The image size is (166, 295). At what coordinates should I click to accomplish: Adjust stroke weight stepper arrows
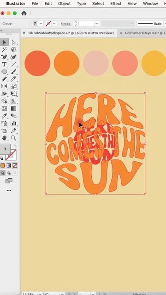pos(76,24)
